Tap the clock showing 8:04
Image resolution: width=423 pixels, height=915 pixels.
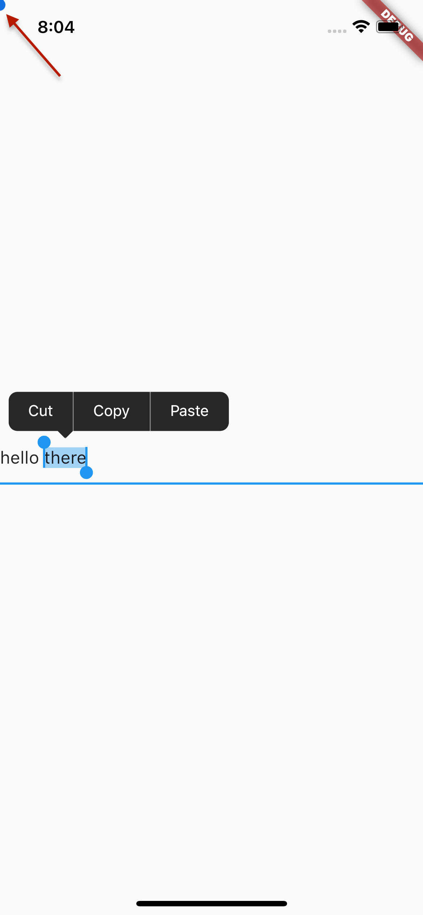(56, 27)
